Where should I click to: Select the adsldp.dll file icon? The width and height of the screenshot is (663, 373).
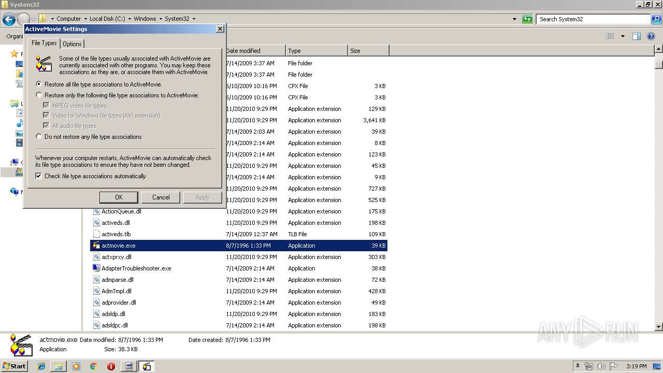pyautogui.click(x=96, y=314)
